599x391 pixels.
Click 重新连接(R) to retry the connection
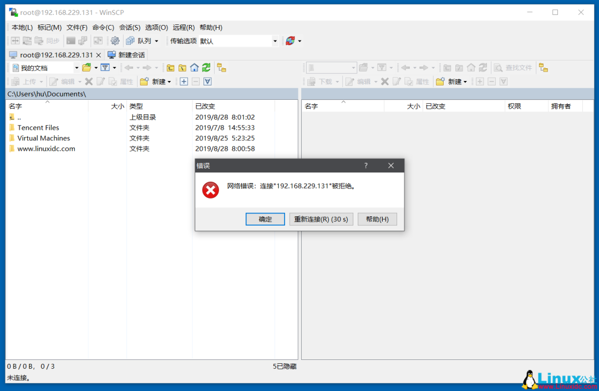[321, 219]
